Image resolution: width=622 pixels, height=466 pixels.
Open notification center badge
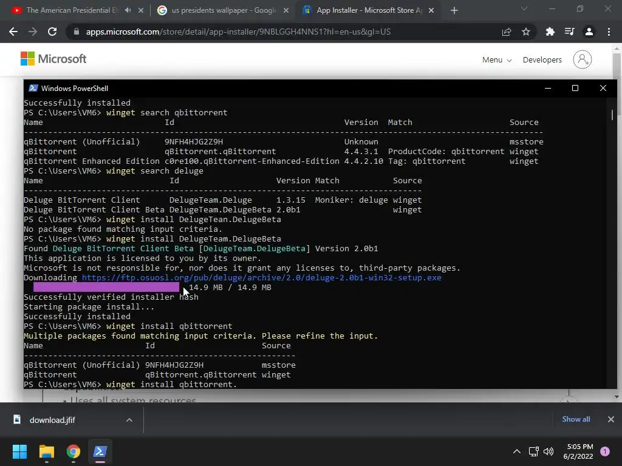pyautogui.click(x=605, y=451)
